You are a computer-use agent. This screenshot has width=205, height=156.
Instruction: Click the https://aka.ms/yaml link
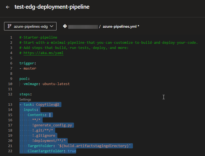(x=43, y=53)
